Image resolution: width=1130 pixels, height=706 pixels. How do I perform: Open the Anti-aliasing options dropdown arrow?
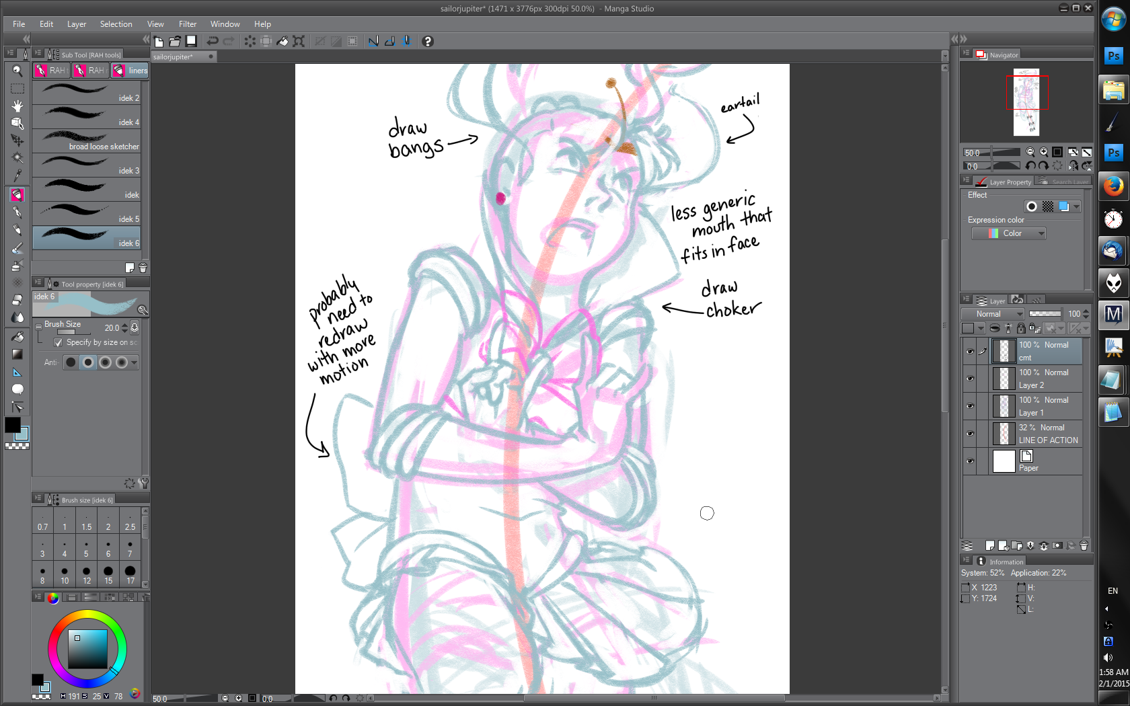[x=134, y=362]
